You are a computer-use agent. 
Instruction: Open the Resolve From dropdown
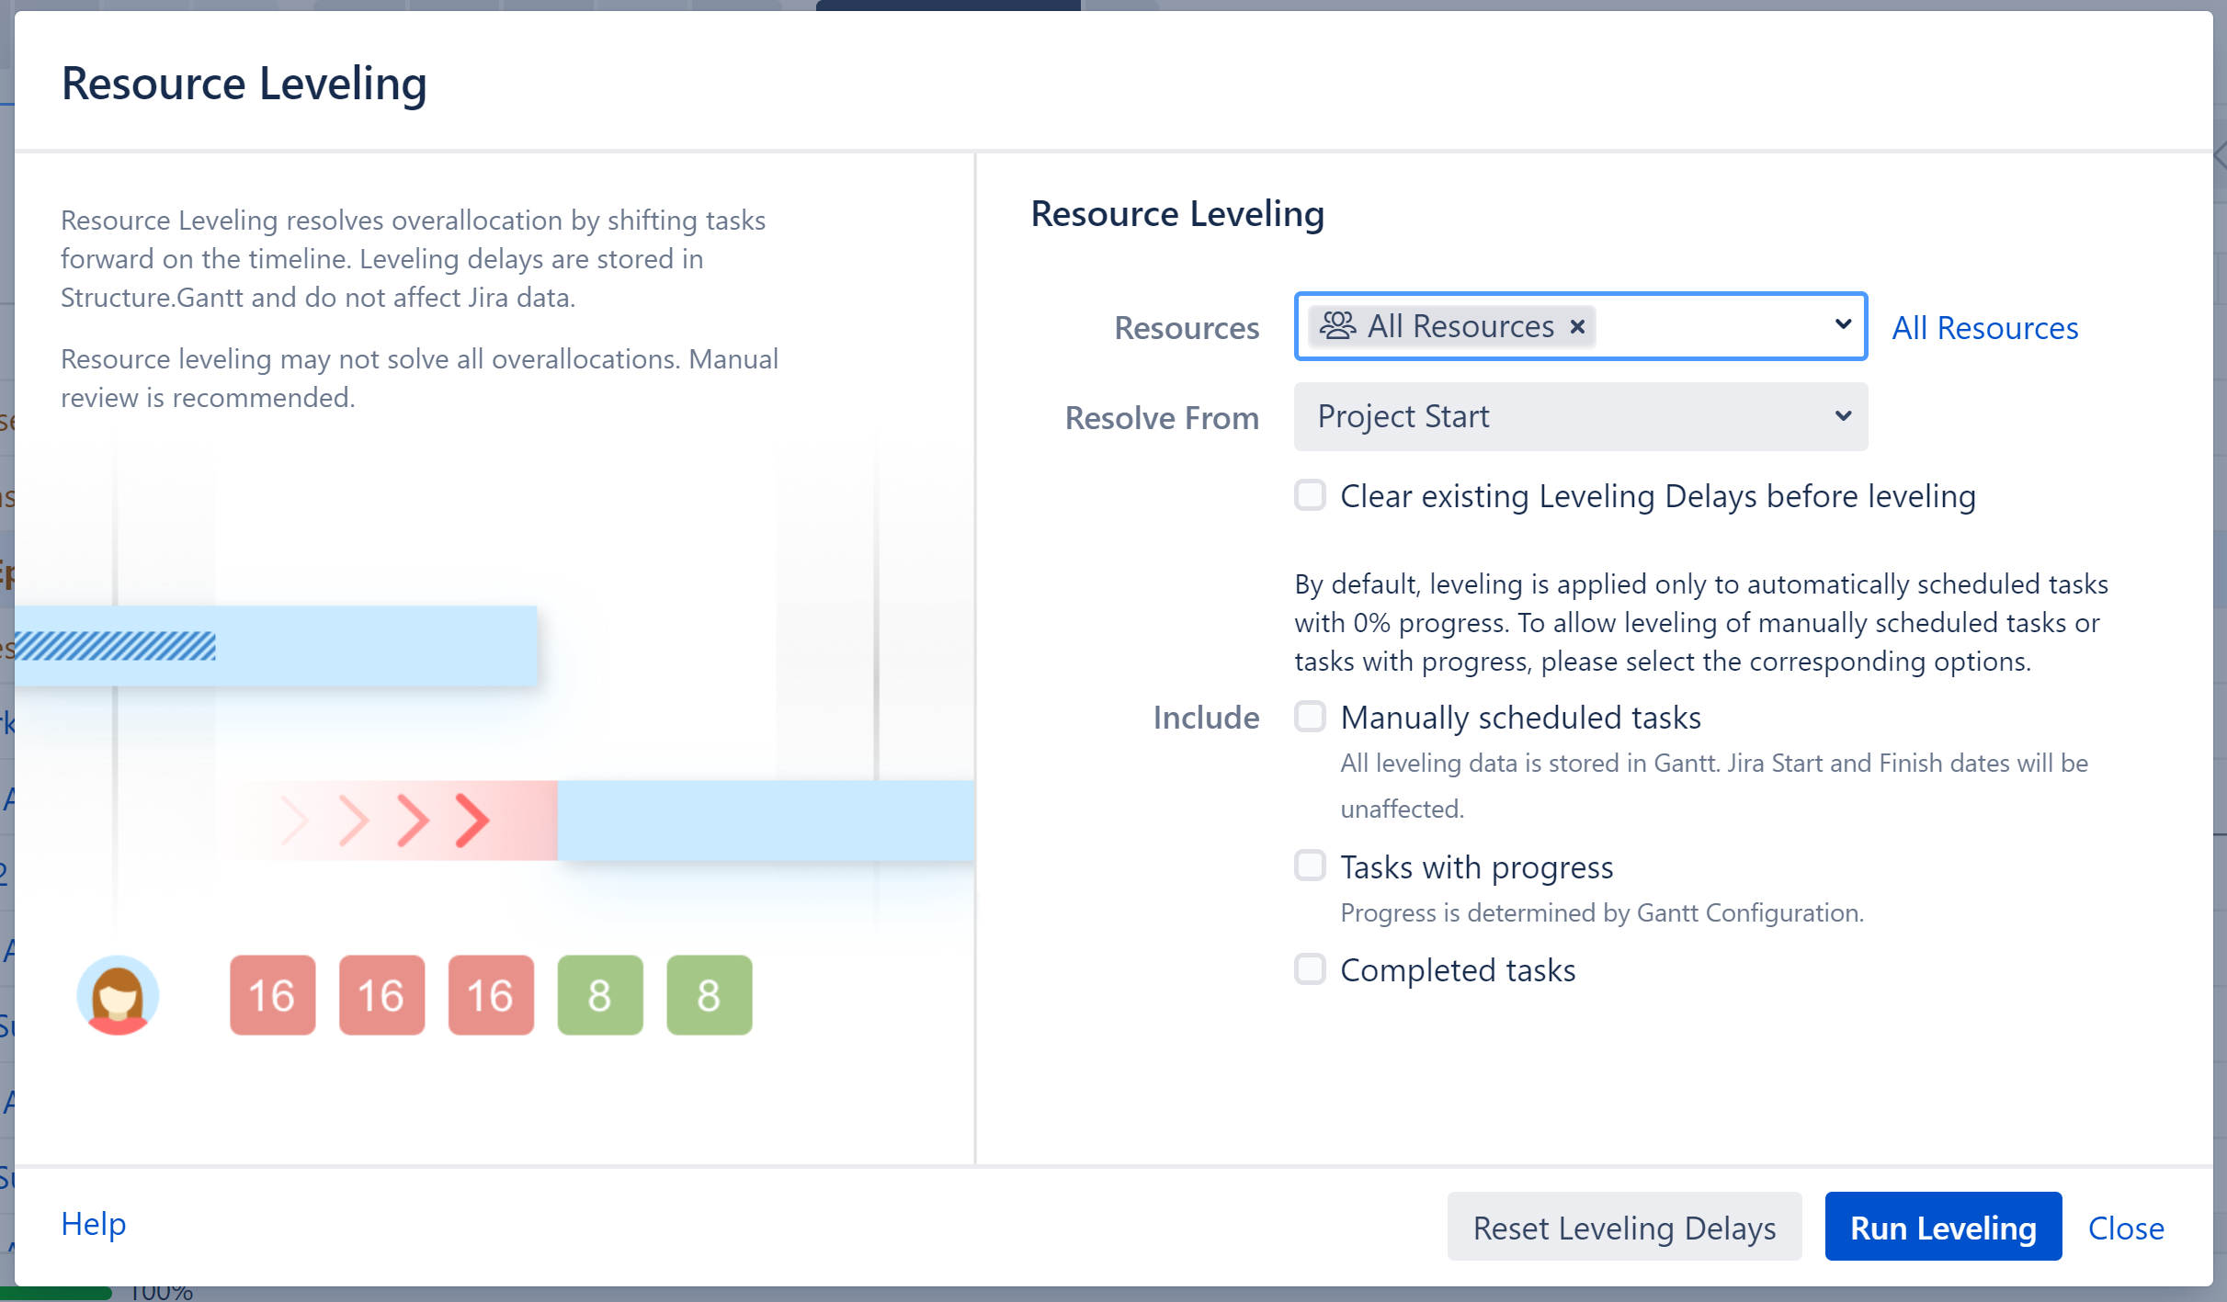[1579, 415]
